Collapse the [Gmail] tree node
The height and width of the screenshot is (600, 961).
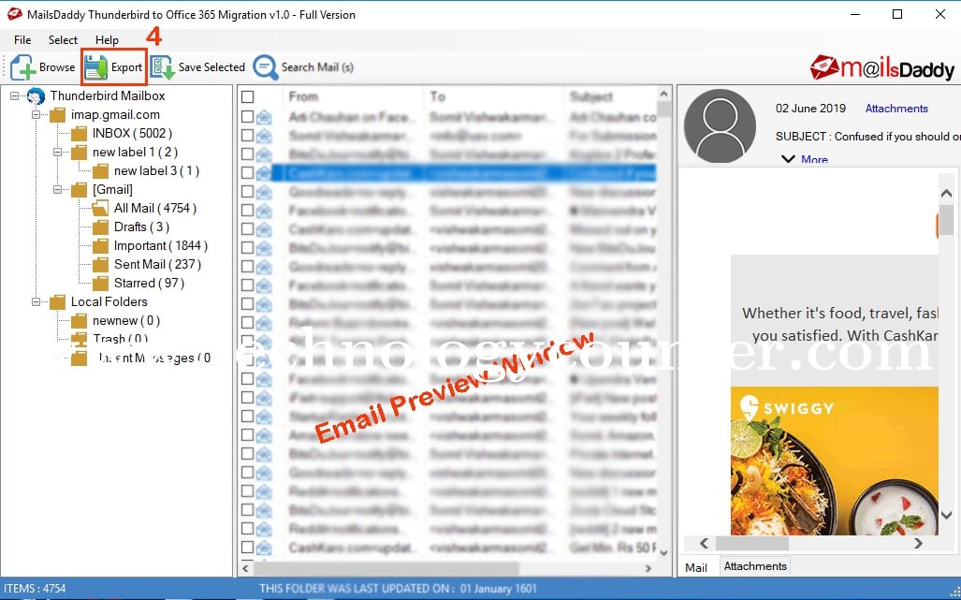click(58, 189)
